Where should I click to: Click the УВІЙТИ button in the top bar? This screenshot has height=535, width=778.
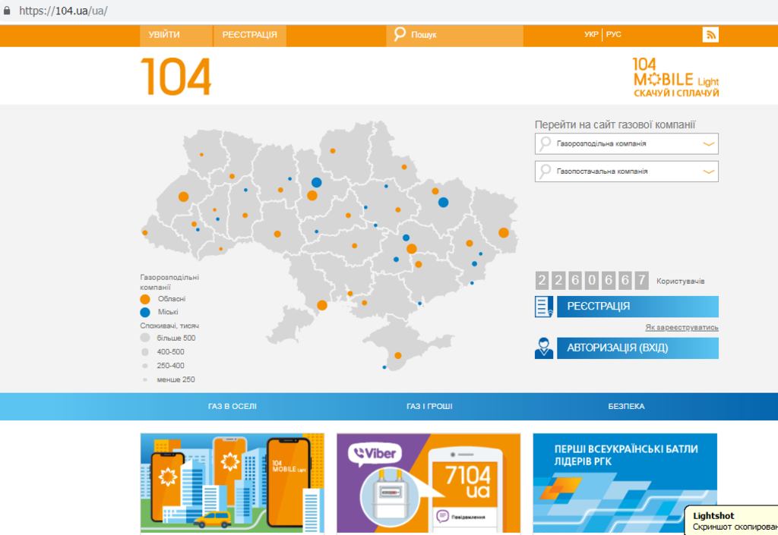165,35
